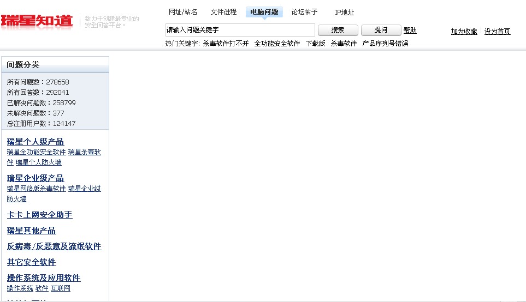This screenshot has width=526, height=302.
Task: Open the 互联网 subcategory link
Action: pos(61,288)
